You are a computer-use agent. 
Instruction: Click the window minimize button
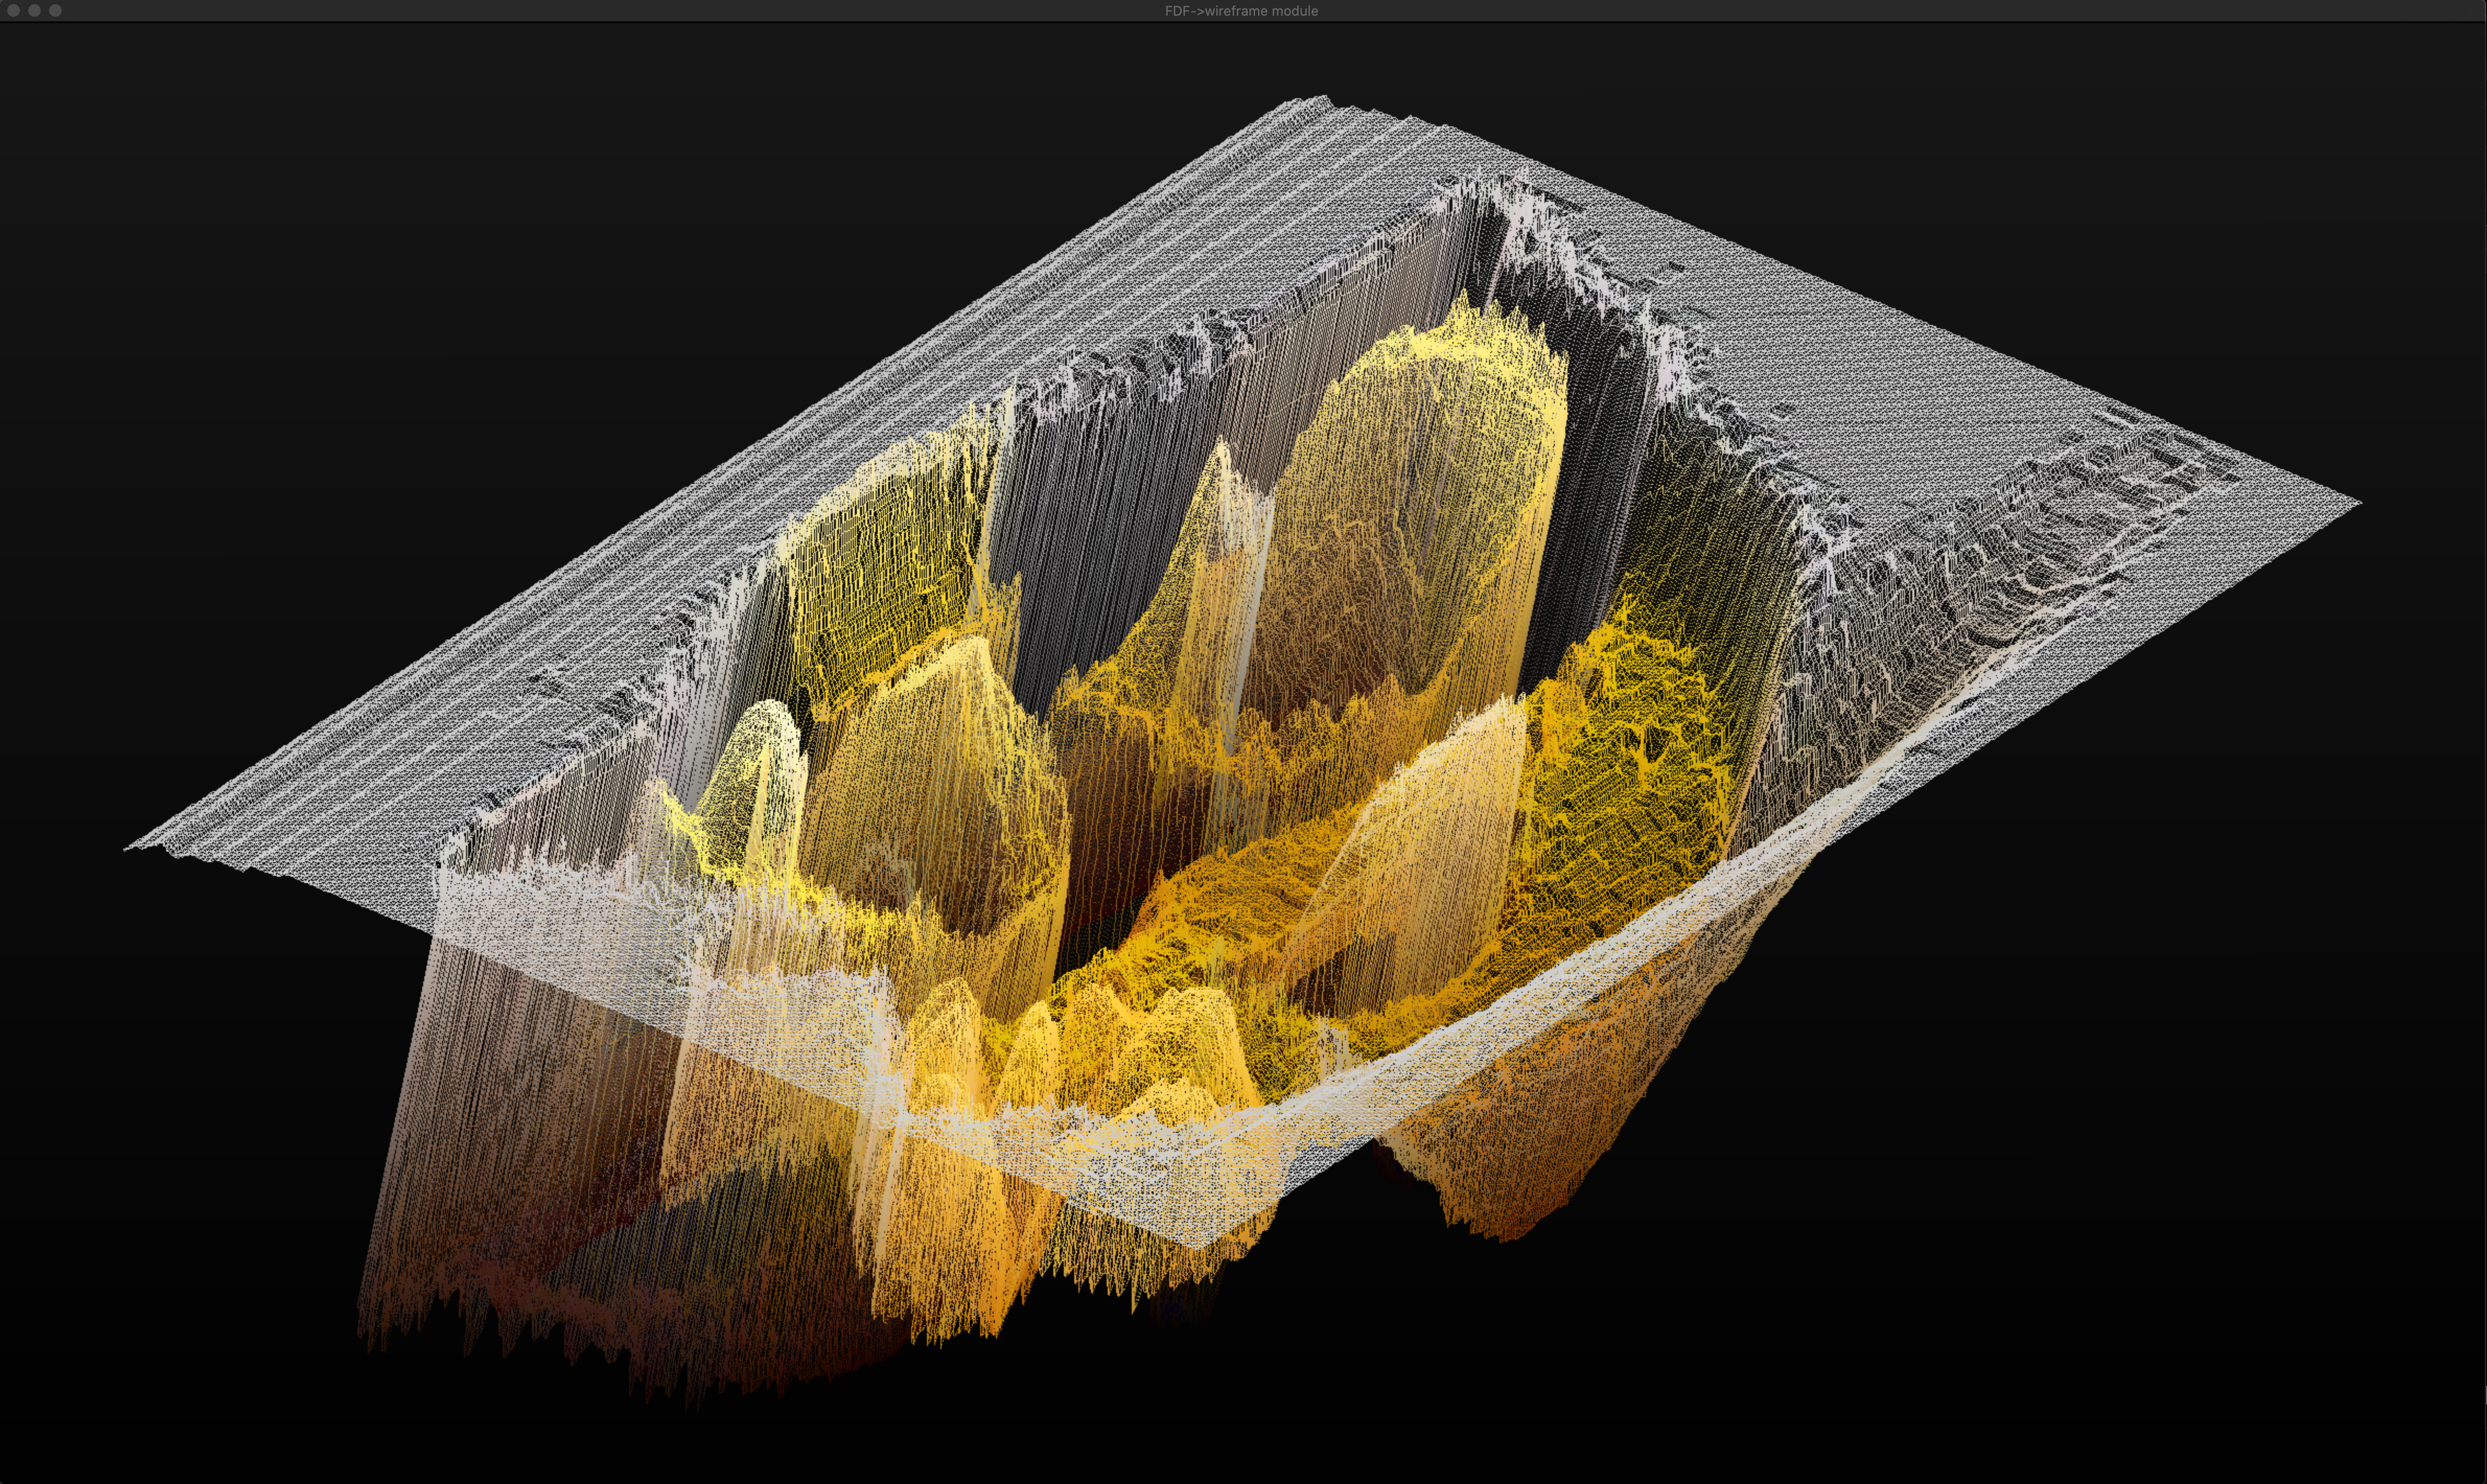pos(34,10)
